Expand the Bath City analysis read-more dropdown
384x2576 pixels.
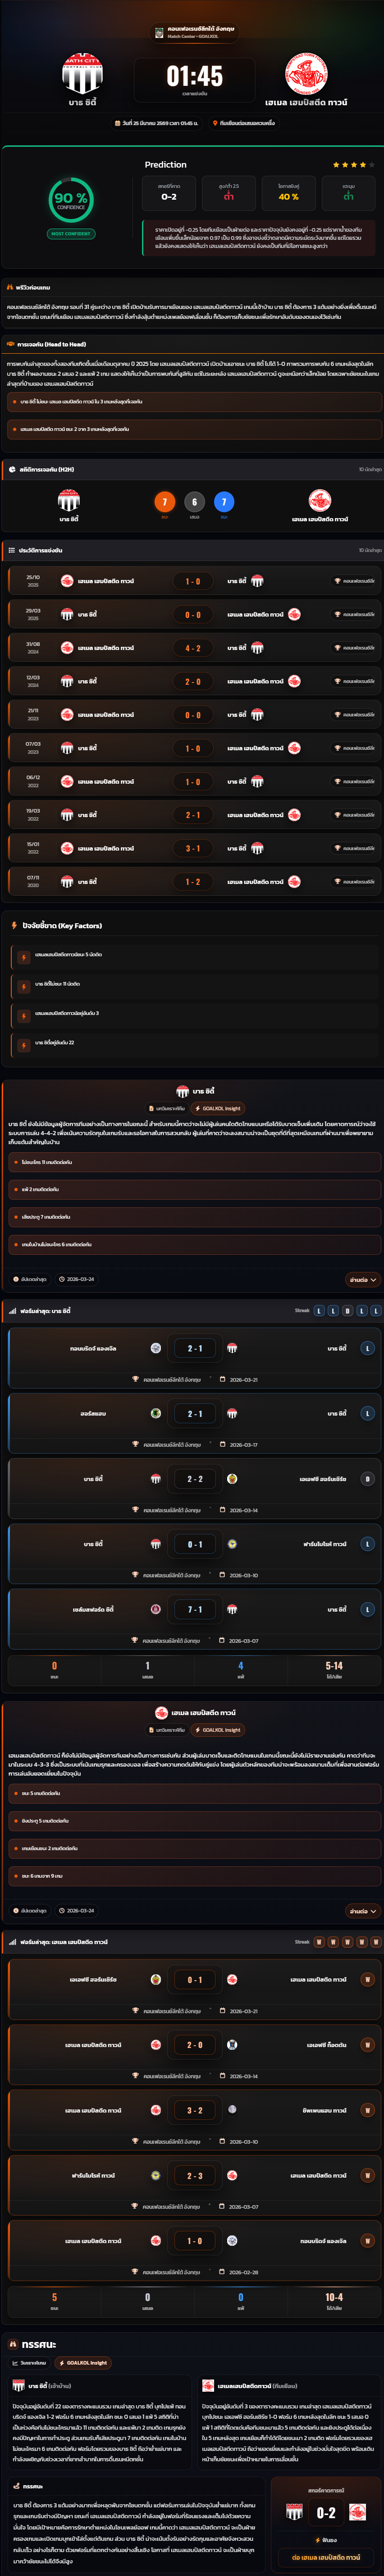click(362, 1279)
